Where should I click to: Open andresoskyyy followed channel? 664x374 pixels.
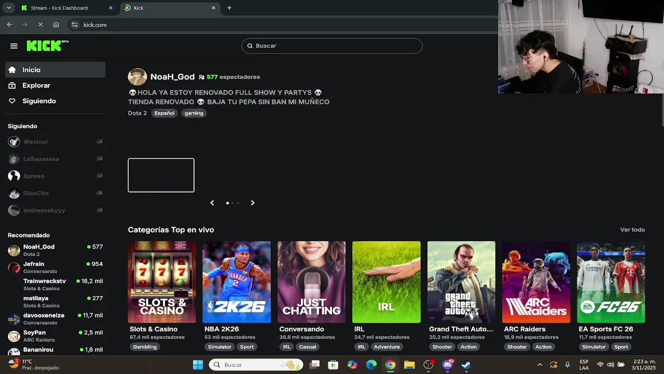point(55,210)
